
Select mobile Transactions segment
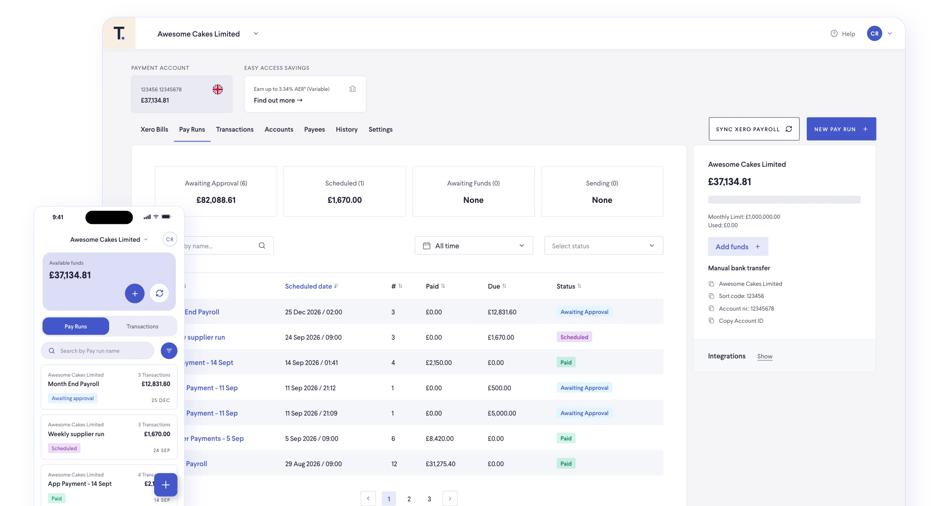[142, 326]
